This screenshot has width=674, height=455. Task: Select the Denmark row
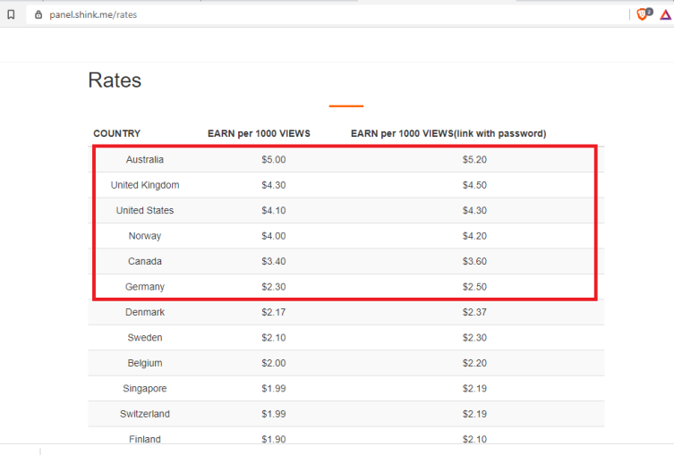[x=346, y=312]
